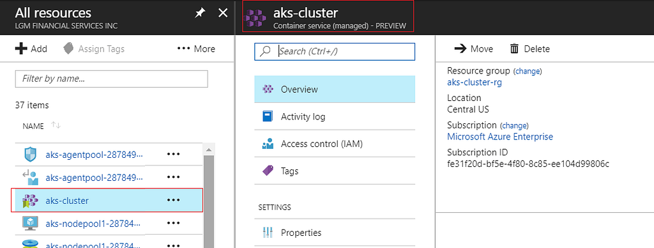Open the second aks-agentpool route resource
The height and width of the screenshot is (248, 654).
(x=94, y=178)
